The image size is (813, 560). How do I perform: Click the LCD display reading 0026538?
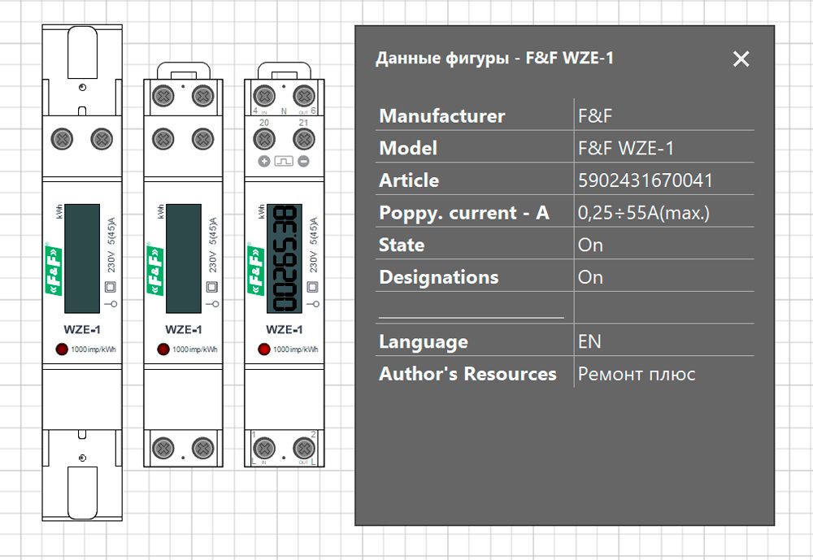[284, 258]
